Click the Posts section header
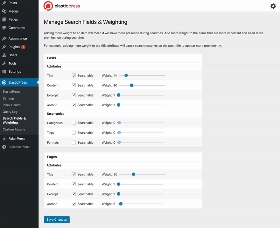 123,58
